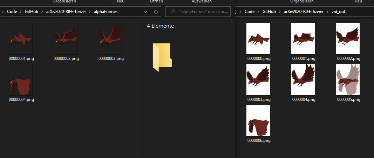Select 00000002.png thumbnail in alphaFrames folder
The width and height of the screenshot is (374, 158).
tap(66, 39)
